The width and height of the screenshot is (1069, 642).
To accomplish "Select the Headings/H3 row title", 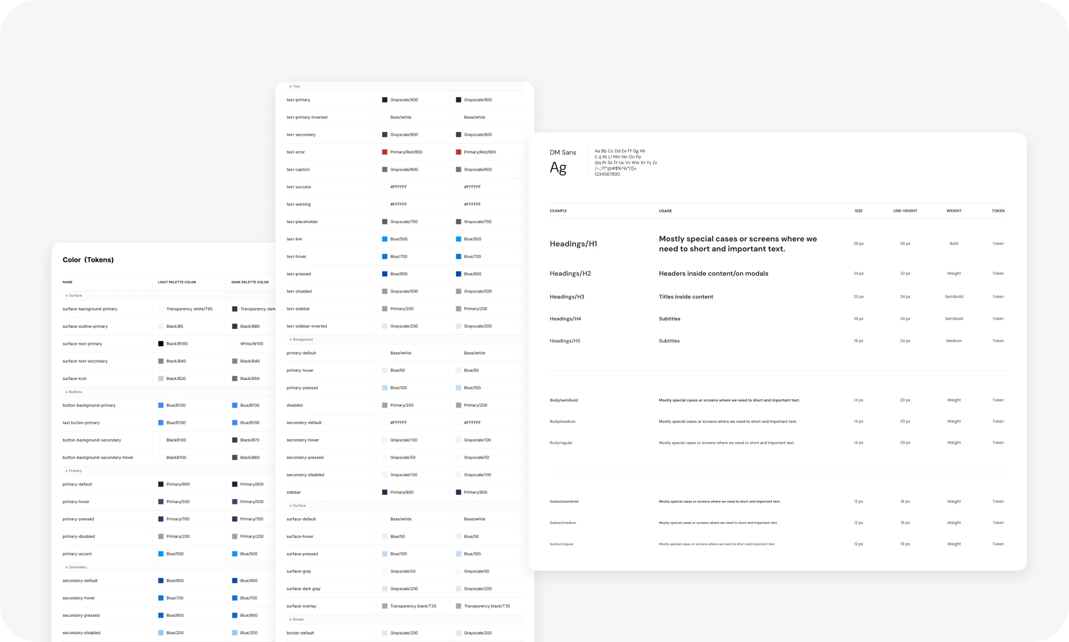I will point(567,296).
